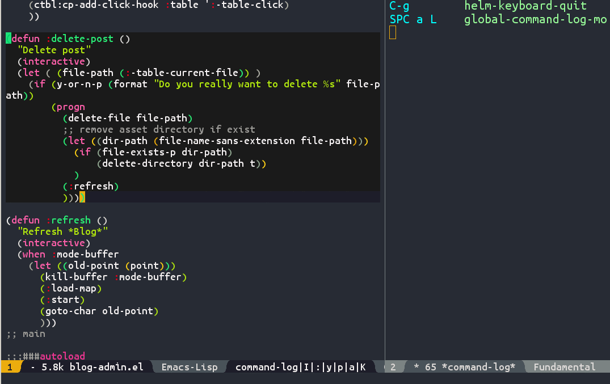Viewport: 610px width, 384px height.
Task: Click the :delete-post function name
Action: [80, 39]
